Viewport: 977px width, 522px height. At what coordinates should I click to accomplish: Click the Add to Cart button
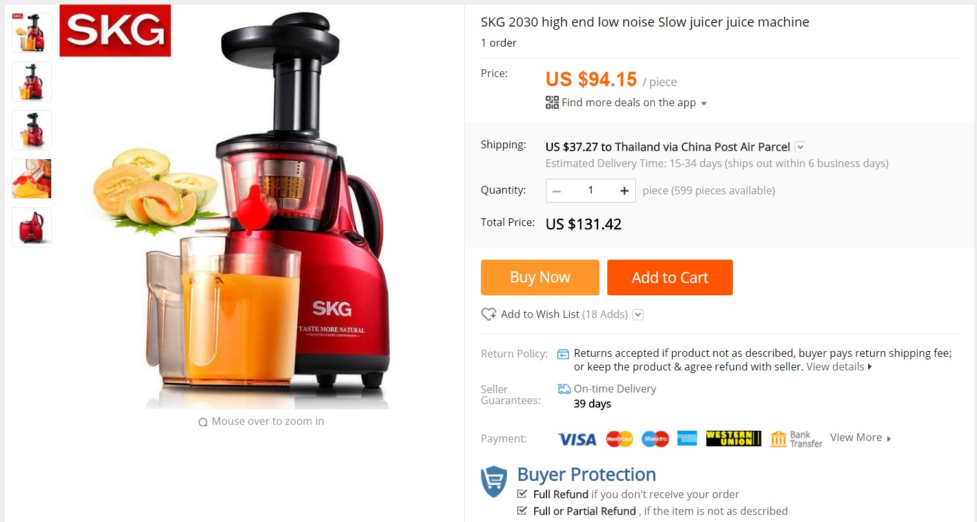670,277
